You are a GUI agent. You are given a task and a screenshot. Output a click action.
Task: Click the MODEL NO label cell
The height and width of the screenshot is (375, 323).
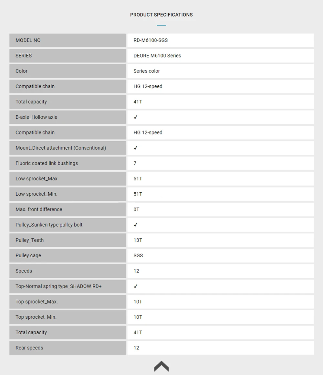pyautogui.click(x=68, y=40)
